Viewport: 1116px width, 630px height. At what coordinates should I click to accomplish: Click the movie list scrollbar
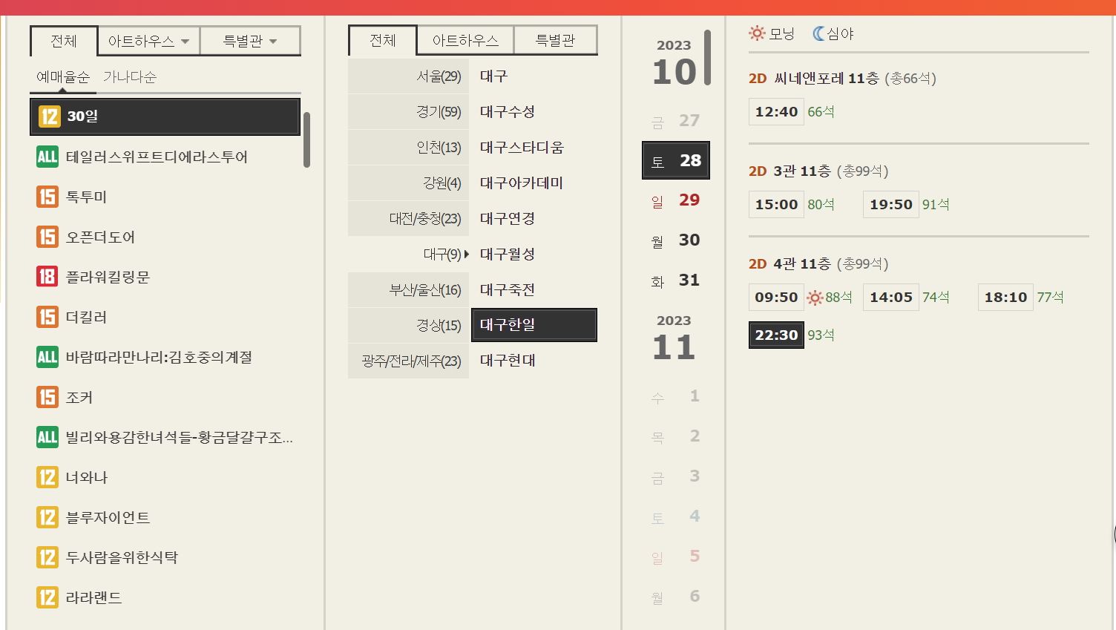click(306, 140)
